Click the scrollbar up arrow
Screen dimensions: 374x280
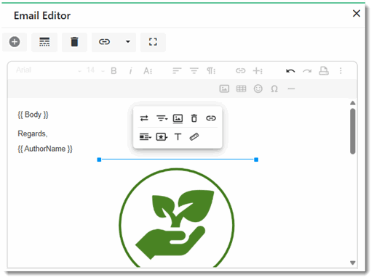(x=353, y=103)
